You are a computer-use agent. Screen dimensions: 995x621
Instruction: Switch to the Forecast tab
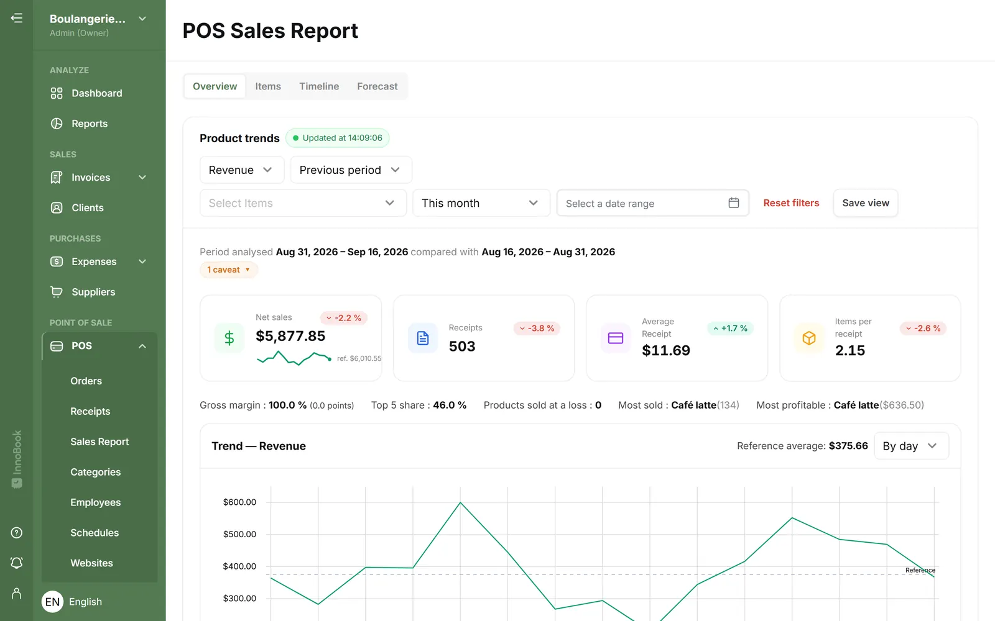[x=377, y=86]
